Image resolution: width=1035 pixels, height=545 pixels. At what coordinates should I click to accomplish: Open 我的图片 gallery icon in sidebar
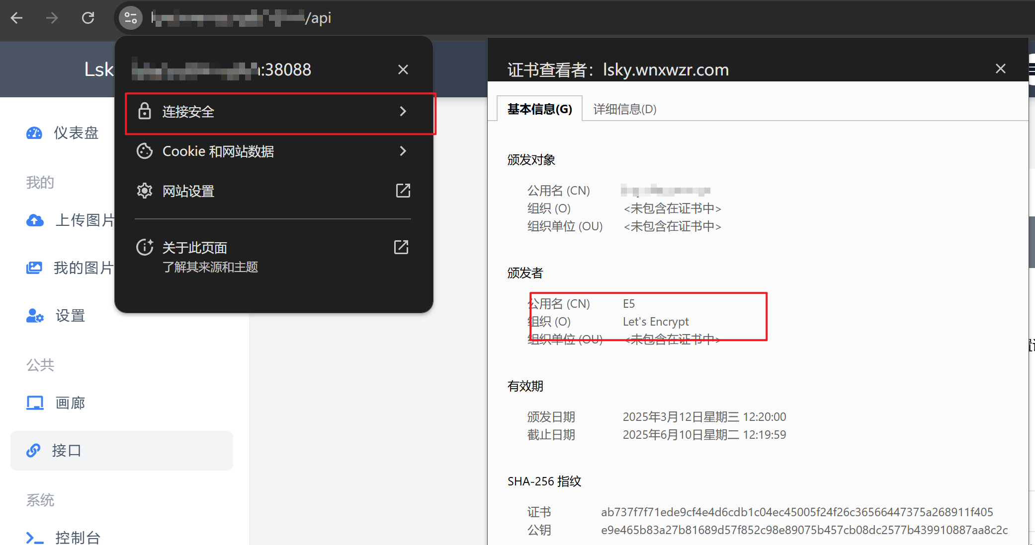coord(34,268)
